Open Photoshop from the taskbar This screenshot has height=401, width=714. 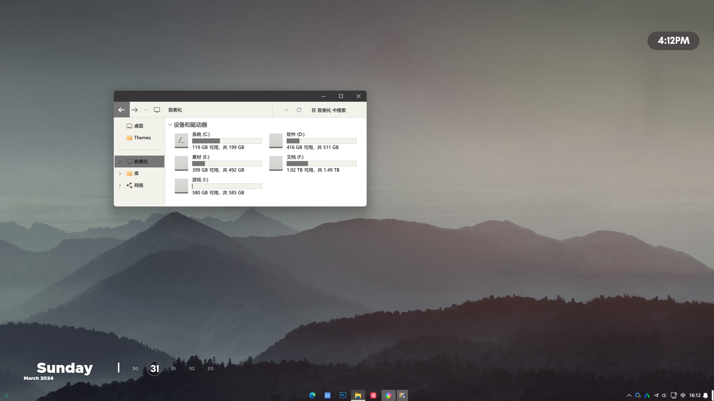coord(343,395)
